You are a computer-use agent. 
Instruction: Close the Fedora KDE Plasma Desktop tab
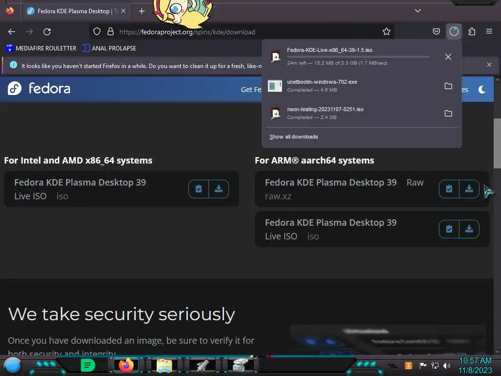click(x=123, y=11)
